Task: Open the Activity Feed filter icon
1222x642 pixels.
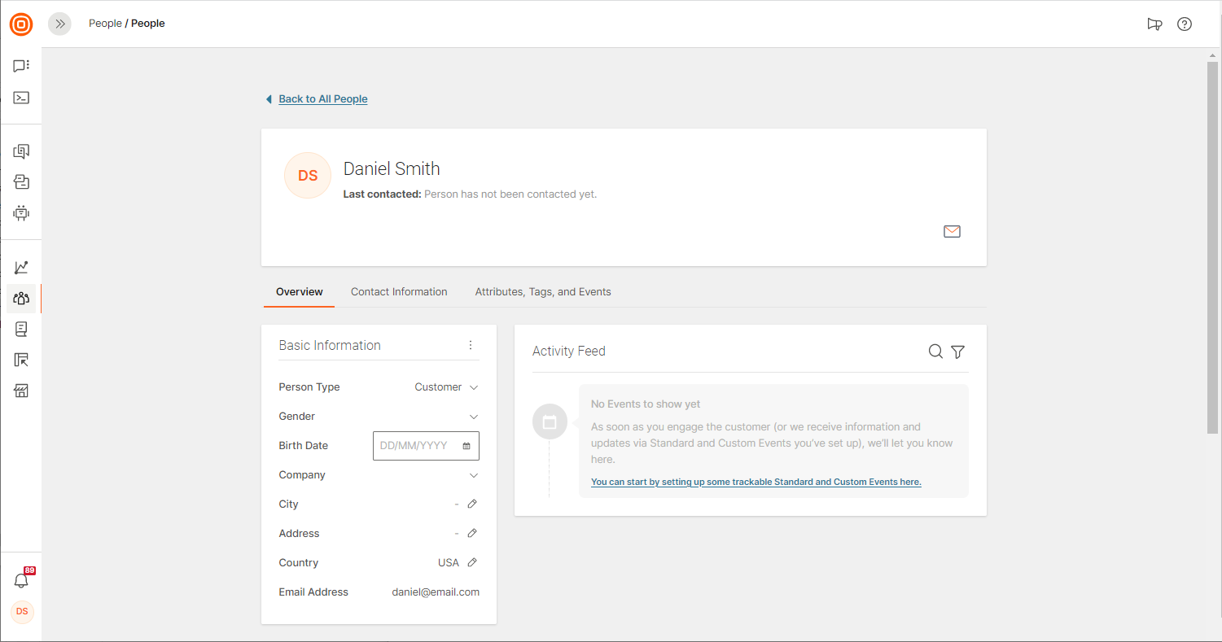Action: click(x=958, y=352)
